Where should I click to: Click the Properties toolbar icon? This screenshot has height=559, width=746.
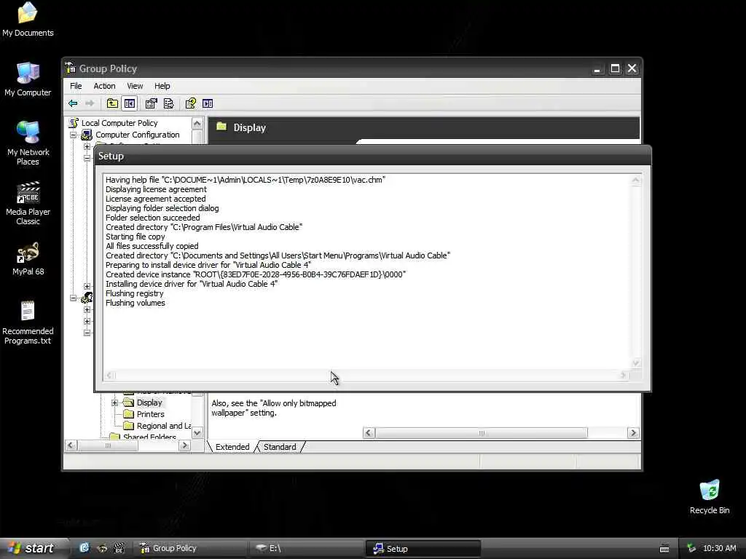pyautogui.click(x=152, y=103)
